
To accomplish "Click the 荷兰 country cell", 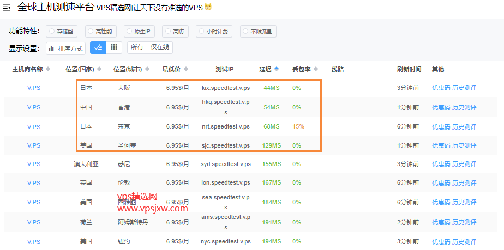I will (86, 222).
